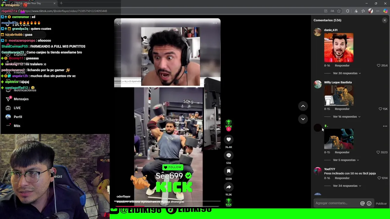This screenshot has width=390, height=219.
Task: Open danie_431's profile avatar
Action: pos(317,32)
